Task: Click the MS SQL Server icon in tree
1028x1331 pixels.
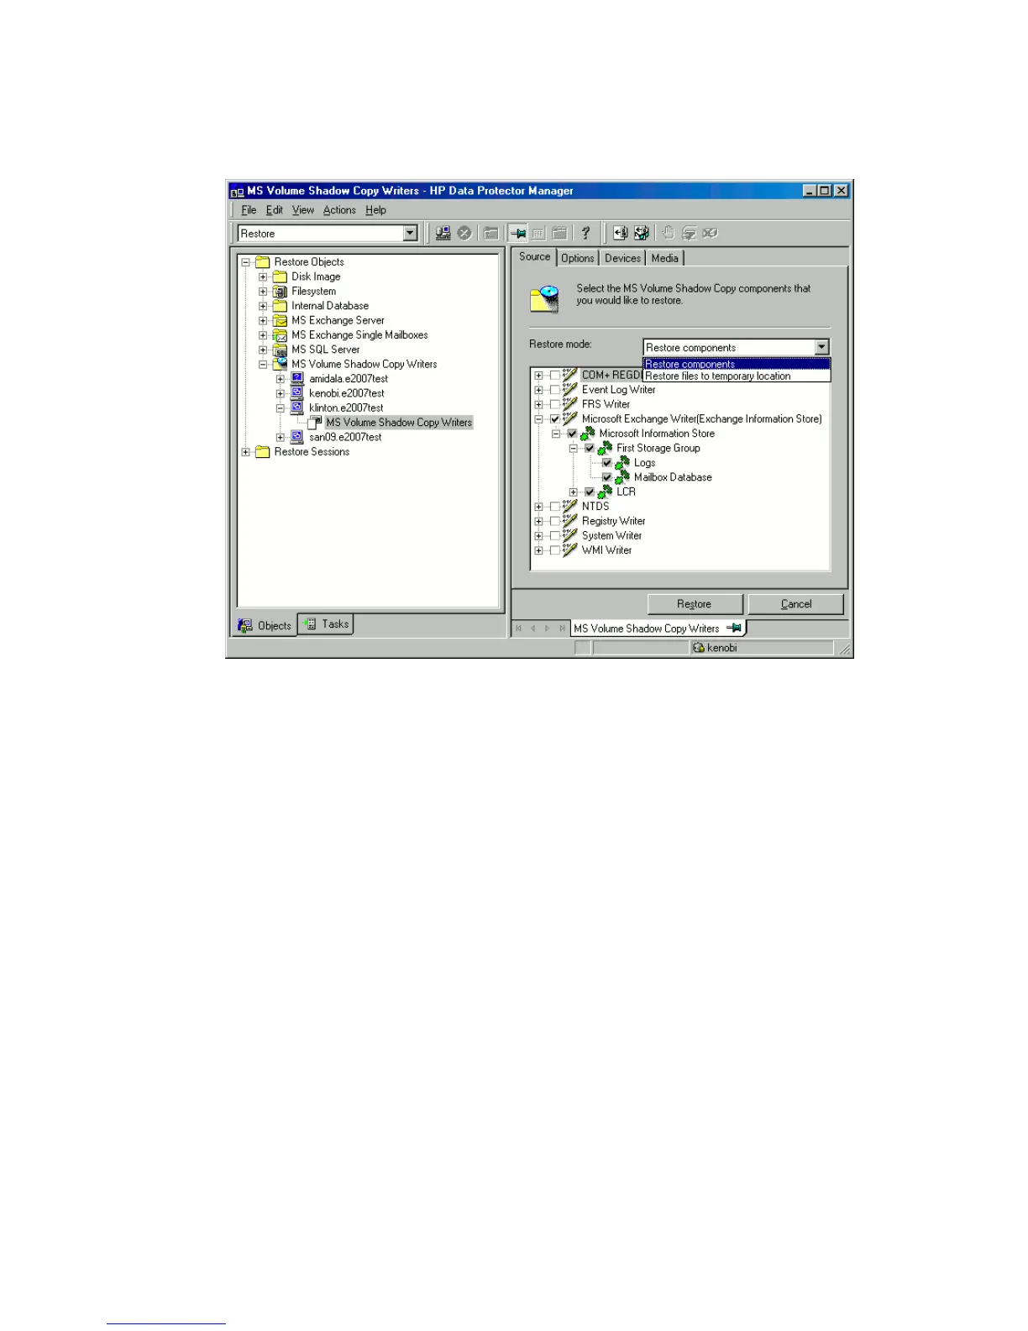Action: 281,350
